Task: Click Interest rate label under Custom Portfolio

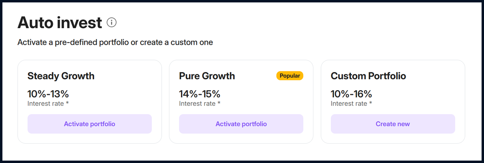Action: (349, 103)
